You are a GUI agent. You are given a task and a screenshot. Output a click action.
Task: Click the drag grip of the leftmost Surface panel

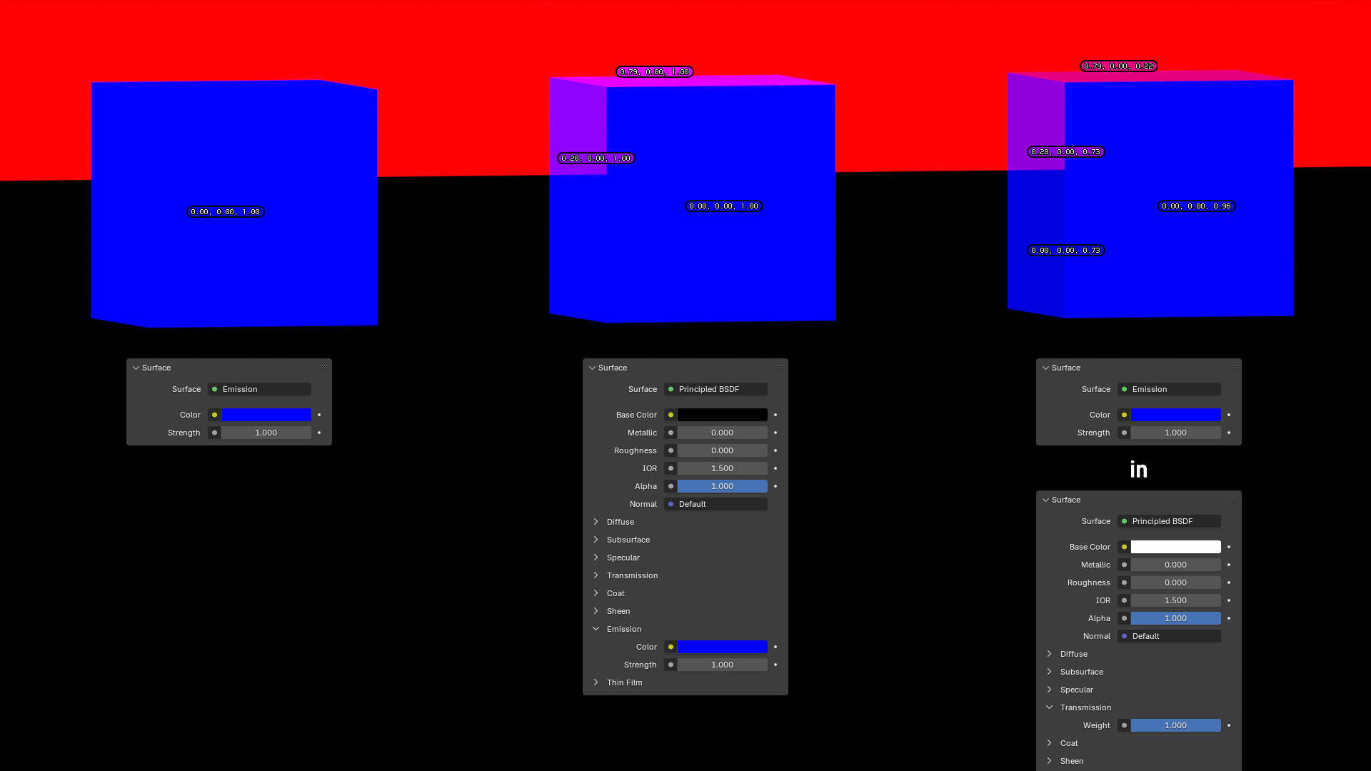click(323, 368)
